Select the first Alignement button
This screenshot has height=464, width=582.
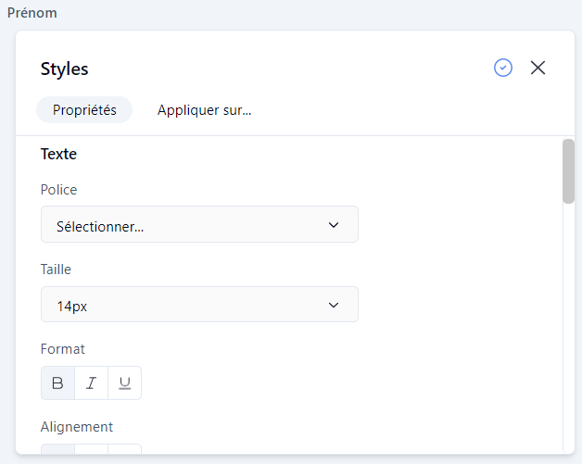[x=57, y=454]
